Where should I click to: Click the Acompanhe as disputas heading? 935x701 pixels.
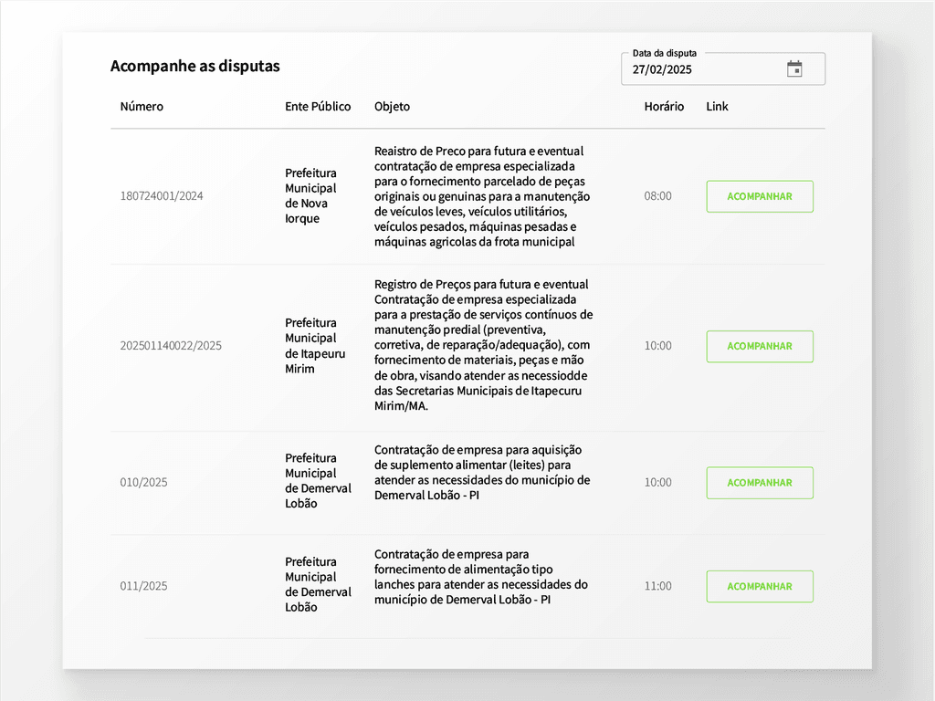pos(194,66)
